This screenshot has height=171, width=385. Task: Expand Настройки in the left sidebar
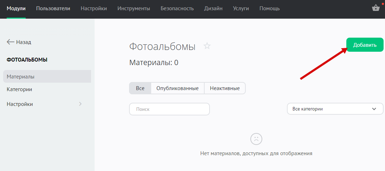pos(44,104)
